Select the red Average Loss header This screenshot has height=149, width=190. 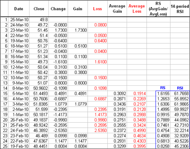click(x=137, y=9)
